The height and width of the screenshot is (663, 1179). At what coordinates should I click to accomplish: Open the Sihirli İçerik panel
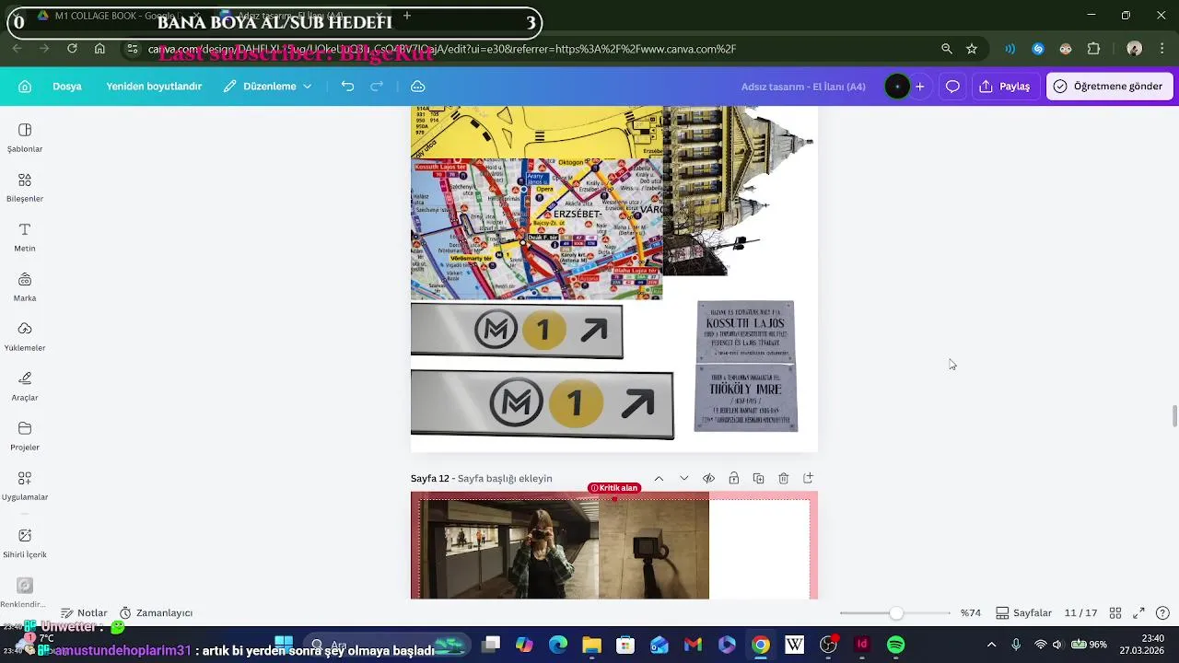click(25, 542)
